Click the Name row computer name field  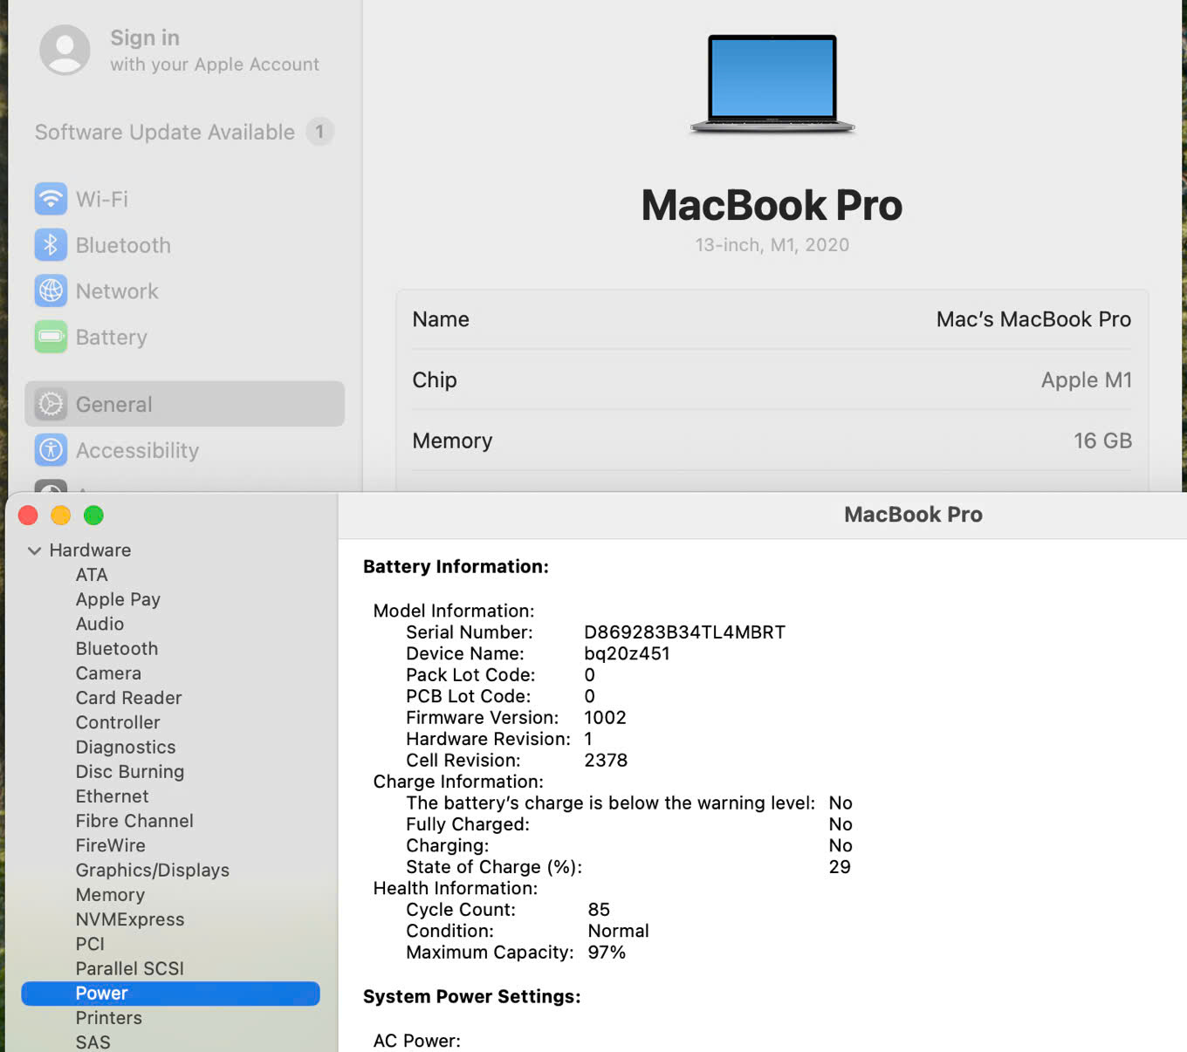pos(1033,319)
